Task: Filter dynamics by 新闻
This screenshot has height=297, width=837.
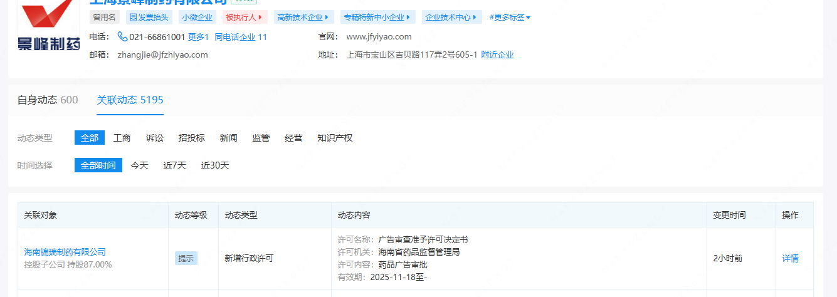Action: click(228, 138)
